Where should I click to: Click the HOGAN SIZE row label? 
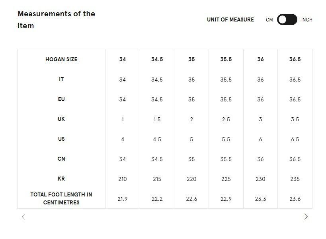coord(61,59)
